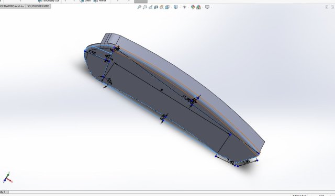The width and height of the screenshot is (335, 196).
Task: Select the Zoom to Area tool
Action: pos(145,7)
